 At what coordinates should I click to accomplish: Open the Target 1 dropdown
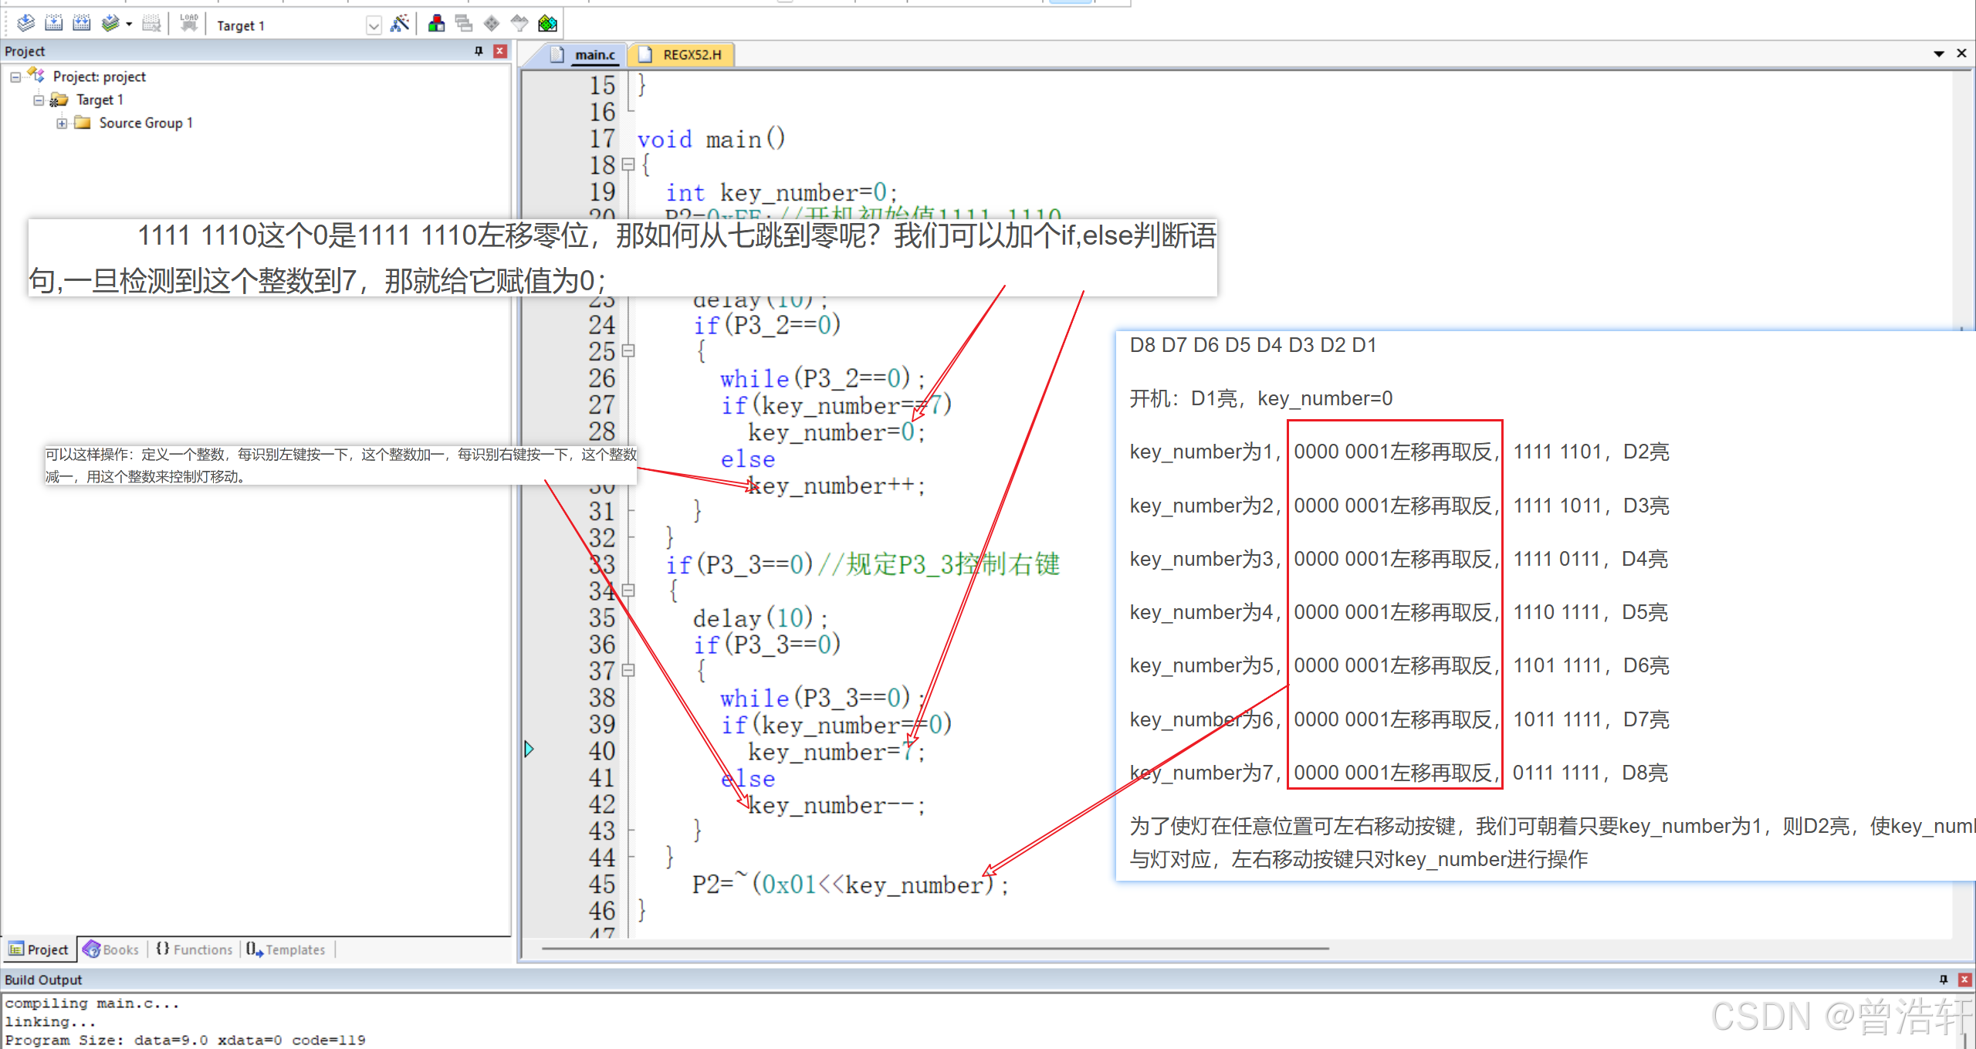pos(374,25)
